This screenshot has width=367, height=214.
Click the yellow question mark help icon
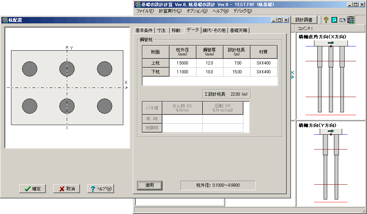click(x=326, y=20)
